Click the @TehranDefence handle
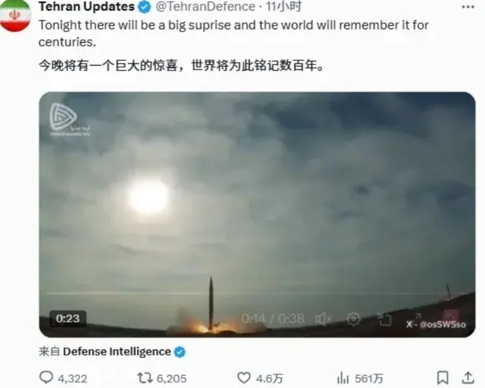 (x=205, y=7)
